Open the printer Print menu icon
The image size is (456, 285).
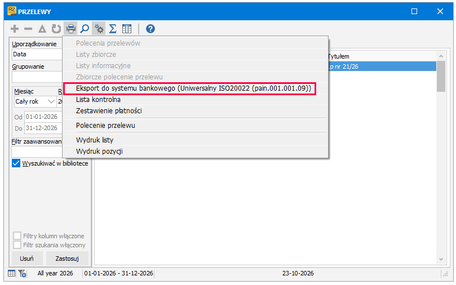70,29
